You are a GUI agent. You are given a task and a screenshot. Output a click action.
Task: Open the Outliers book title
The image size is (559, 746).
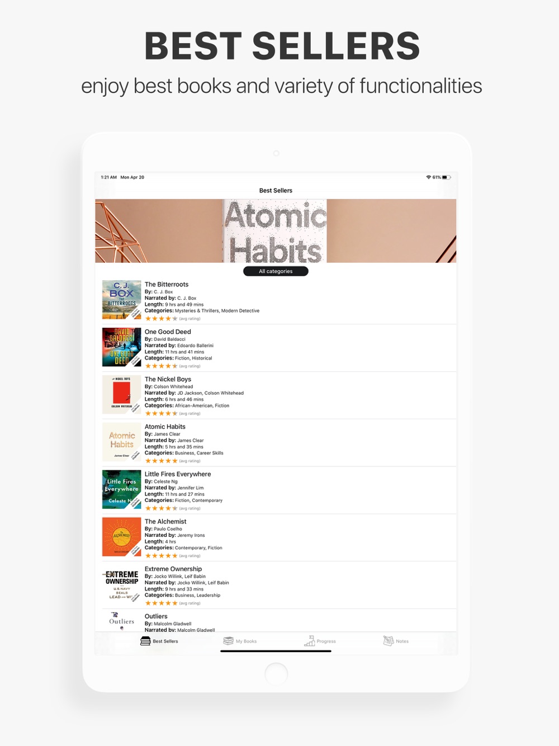[x=156, y=616]
